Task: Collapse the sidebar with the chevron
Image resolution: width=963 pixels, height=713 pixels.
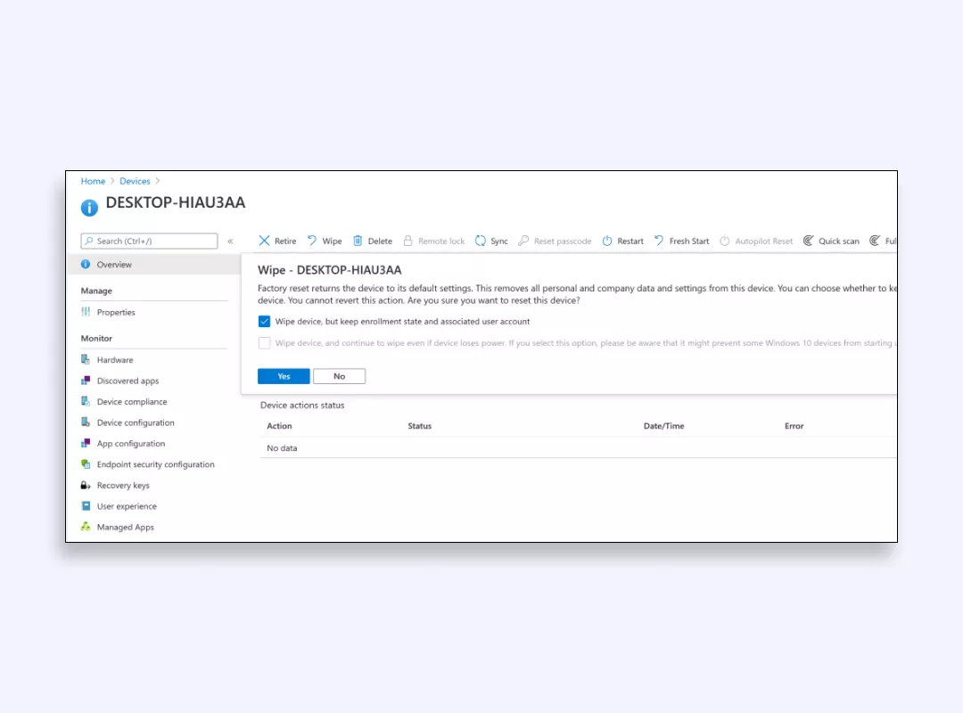Action: tap(230, 241)
